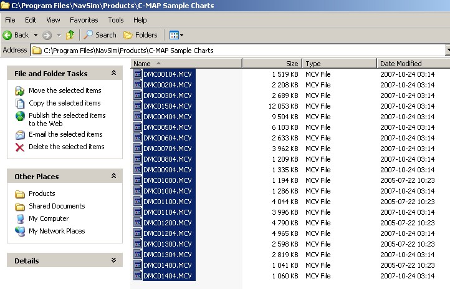Click the file icon of DMC00104.MCV
Viewport: 450px width, 289px height.
[138, 74]
